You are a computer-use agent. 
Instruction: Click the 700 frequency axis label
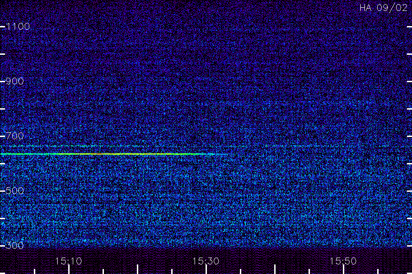15,136
